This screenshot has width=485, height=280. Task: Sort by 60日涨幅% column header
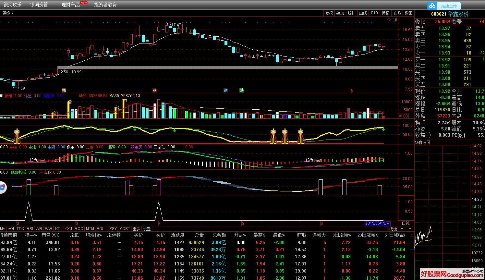(395, 235)
